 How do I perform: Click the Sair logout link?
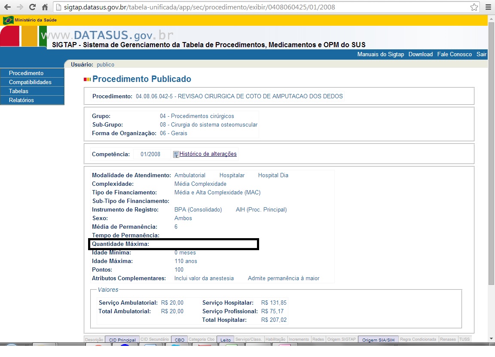(x=481, y=54)
